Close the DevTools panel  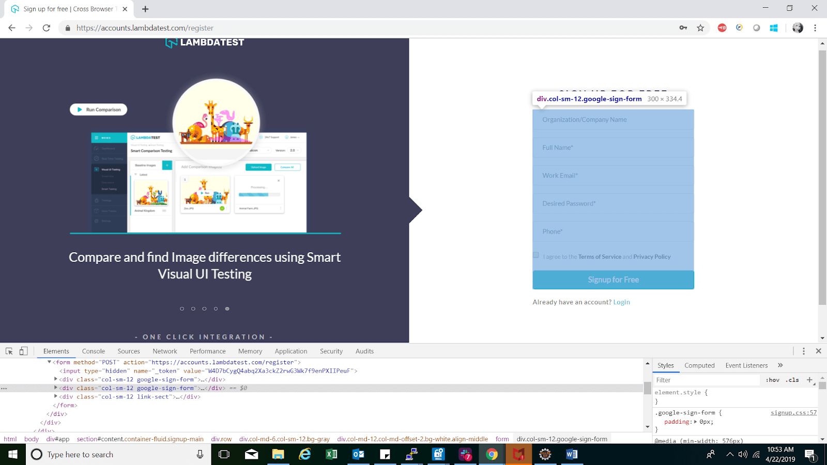(x=819, y=351)
